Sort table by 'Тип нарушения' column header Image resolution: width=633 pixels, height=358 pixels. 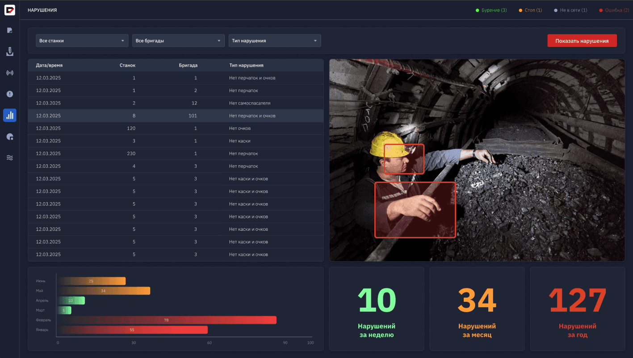coord(246,65)
